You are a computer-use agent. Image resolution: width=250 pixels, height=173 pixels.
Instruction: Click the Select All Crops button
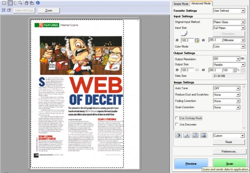point(24,11)
